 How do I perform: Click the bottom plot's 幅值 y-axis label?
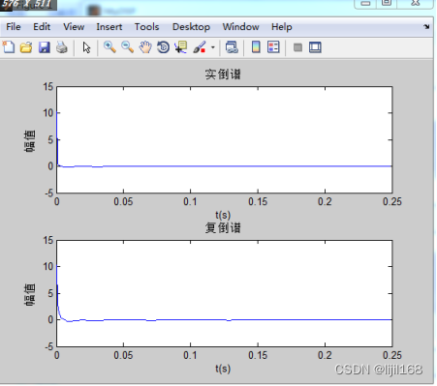click(30, 295)
